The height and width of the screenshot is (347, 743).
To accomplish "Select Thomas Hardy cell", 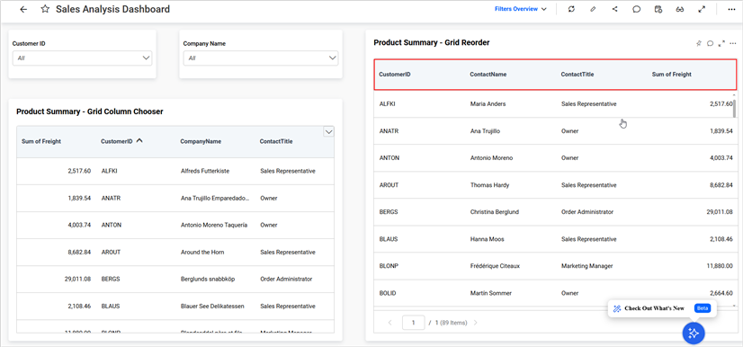I will tap(489, 184).
